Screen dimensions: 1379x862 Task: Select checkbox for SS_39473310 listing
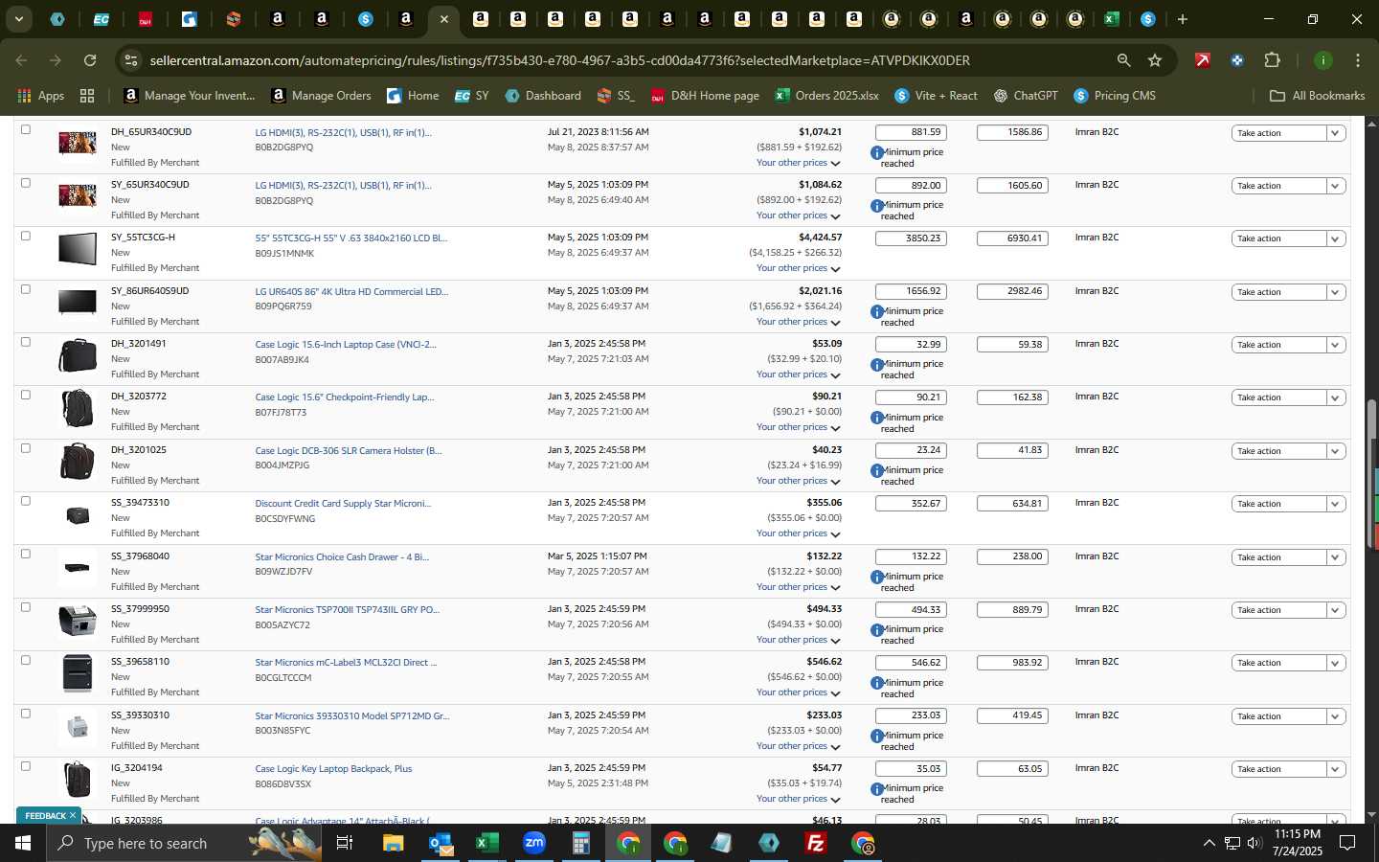26,501
